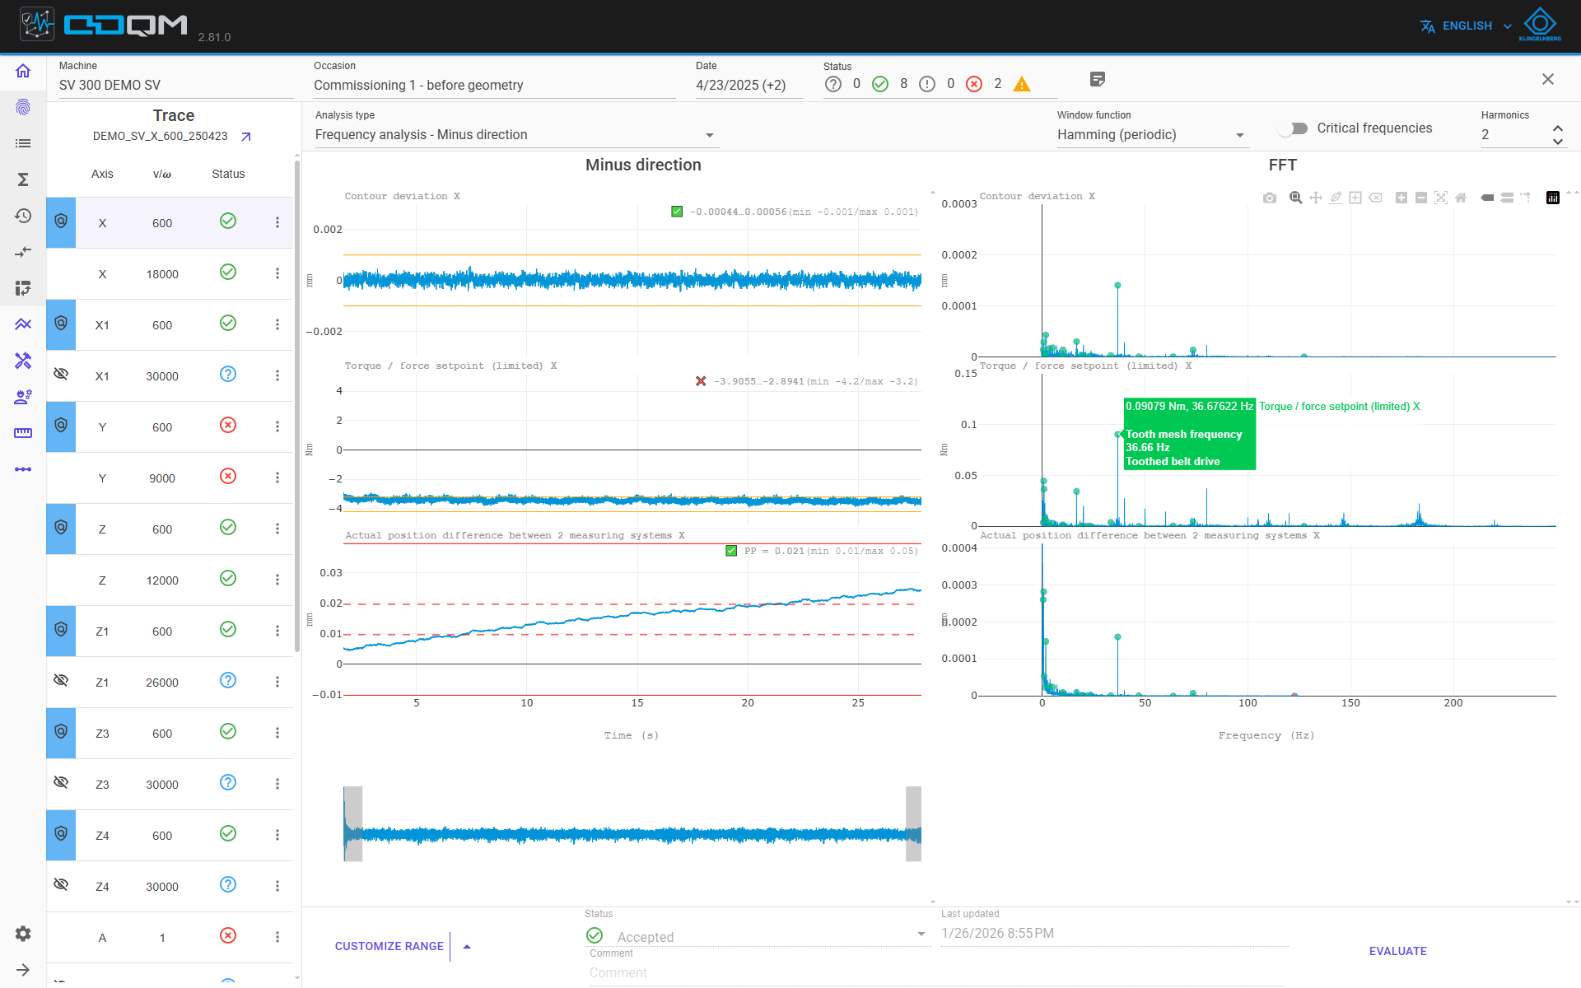Click the autoscale icon in the FFT toolbar
Image resolution: width=1581 pixels, height=988 pixels.
point(1441,198)
